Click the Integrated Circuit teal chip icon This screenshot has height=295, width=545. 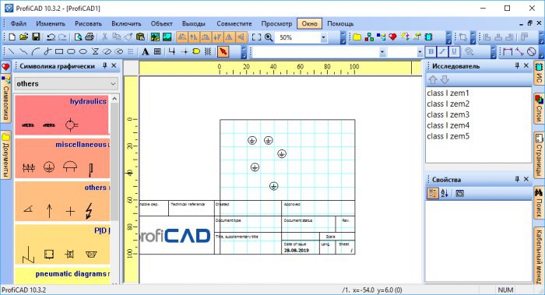click(x=428, y=37)
